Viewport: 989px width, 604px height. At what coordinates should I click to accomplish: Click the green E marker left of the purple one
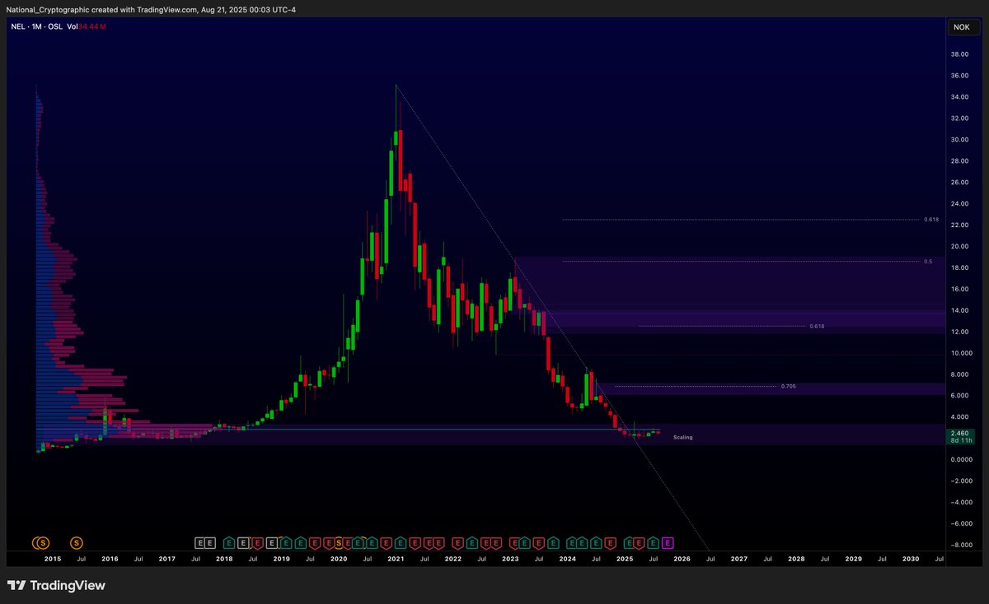(x=653, y=543)
